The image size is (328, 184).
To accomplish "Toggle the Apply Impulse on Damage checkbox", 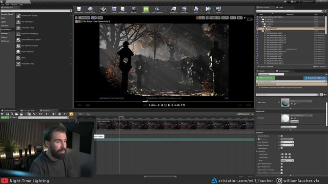I will [x=281, y=170].
